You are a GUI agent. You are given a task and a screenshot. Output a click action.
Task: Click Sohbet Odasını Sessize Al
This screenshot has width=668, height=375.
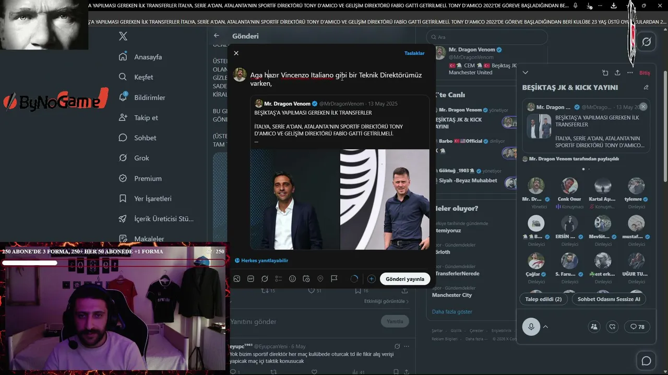(x=609, y=299)
